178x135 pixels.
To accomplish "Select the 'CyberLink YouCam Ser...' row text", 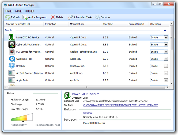I will [29, 45].
